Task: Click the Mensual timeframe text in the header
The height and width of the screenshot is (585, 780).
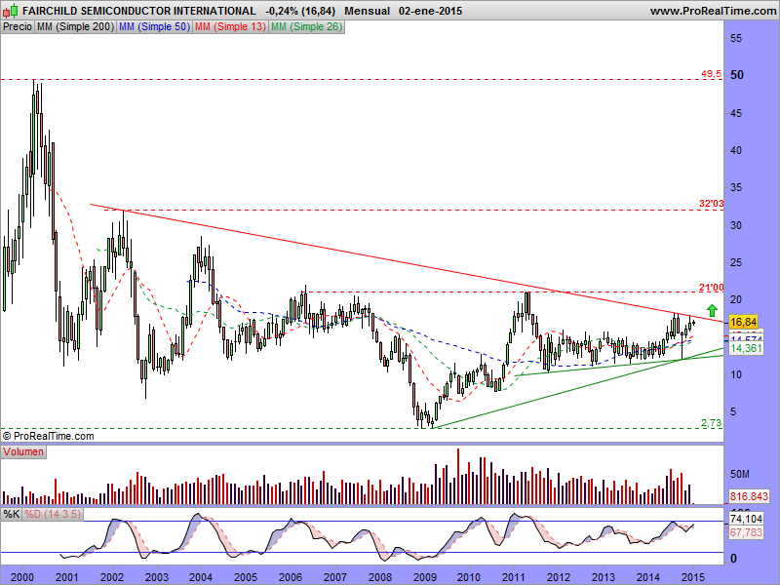Action: (x=368, y=11)
